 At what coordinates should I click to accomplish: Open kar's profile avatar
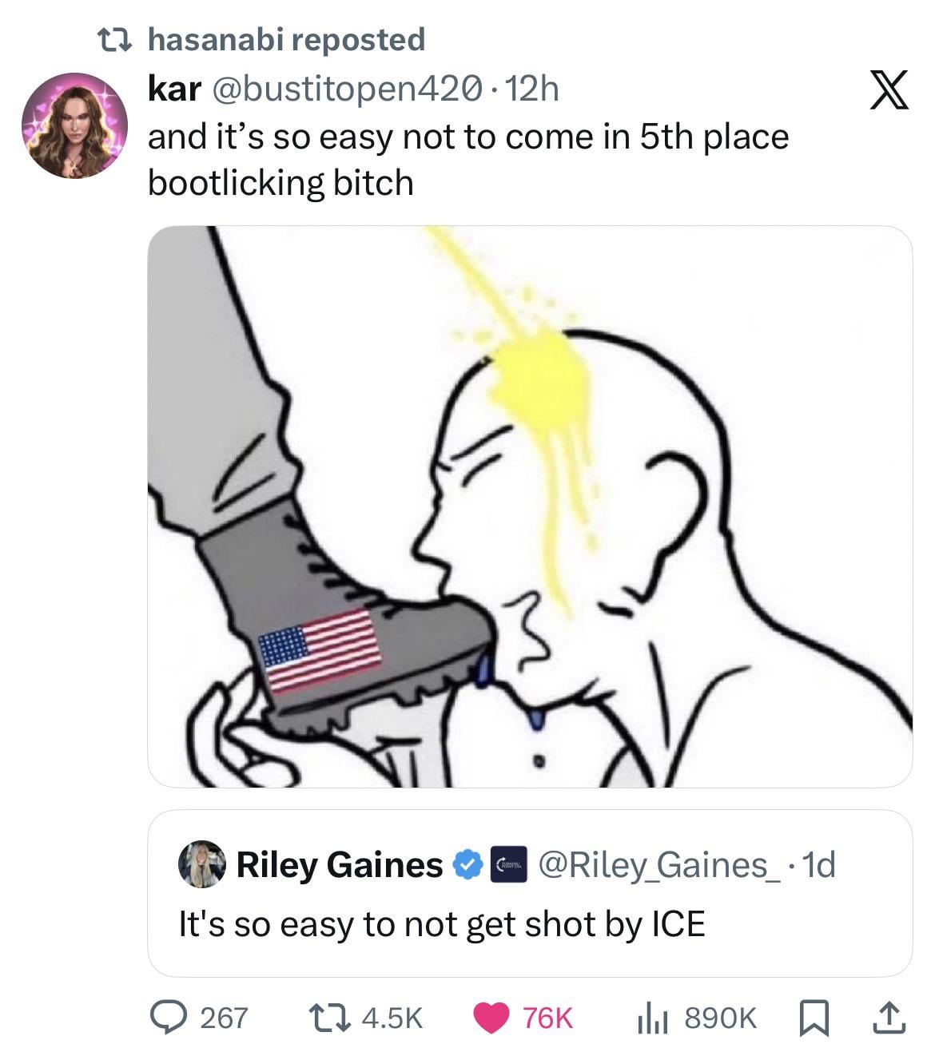[x=74, y=125]
